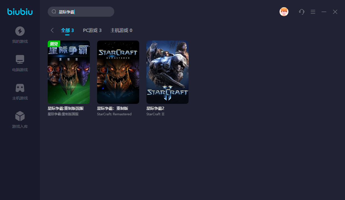Minimize the biubiu window
The image size is (345, 200).
click(x=324, y=12)
